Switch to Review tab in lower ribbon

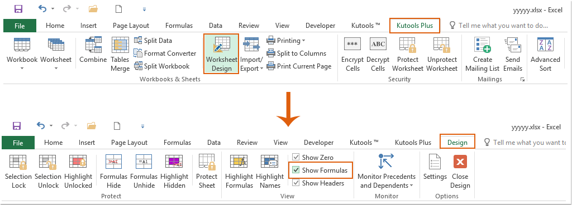tap(247, 143)
